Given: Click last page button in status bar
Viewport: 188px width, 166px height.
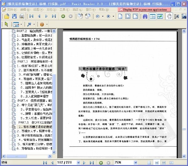Looking at the screenshot, I should (x=91, y=163).
